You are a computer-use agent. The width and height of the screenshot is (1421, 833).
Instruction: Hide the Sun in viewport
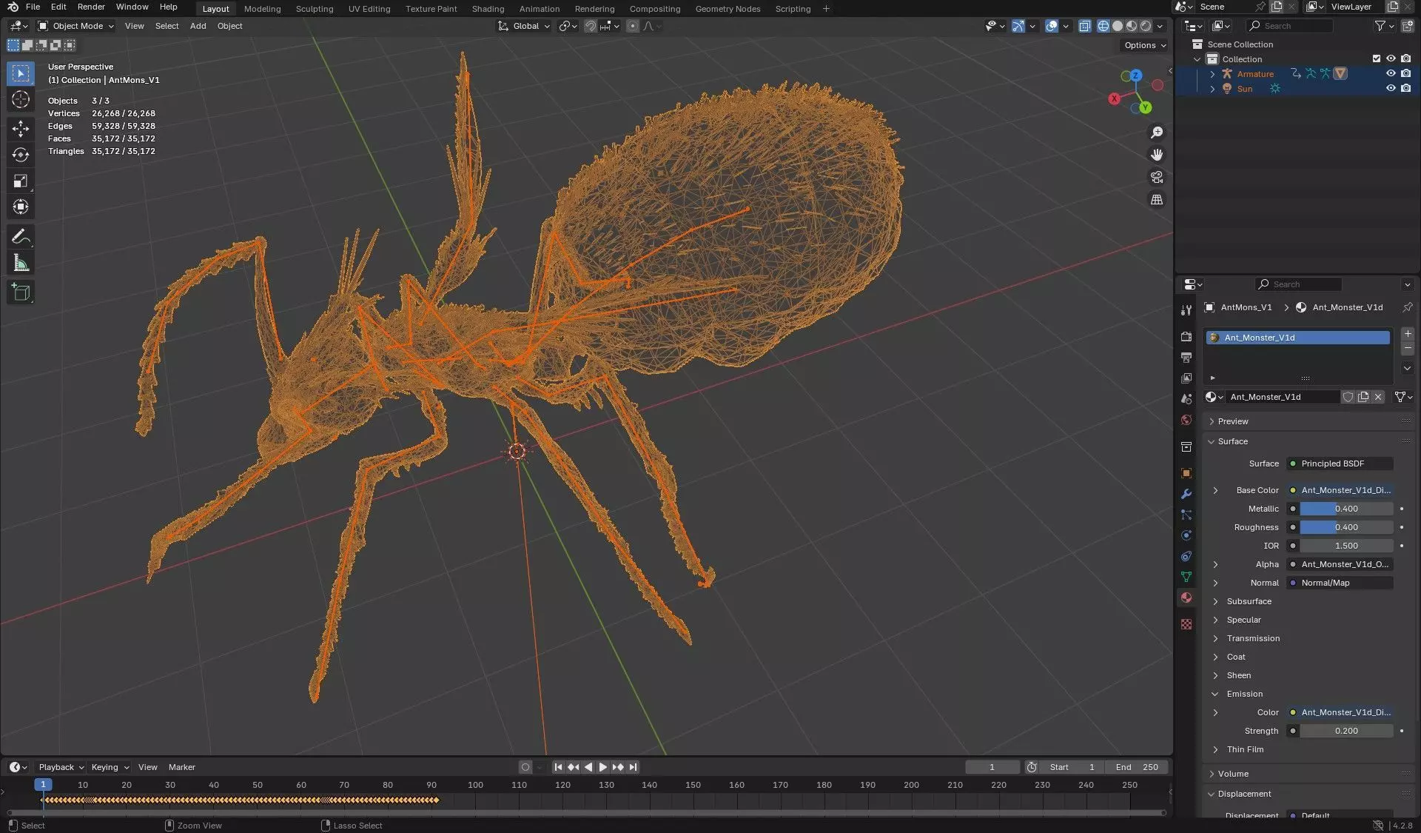pyautogui.click(x=1391, y=88)
